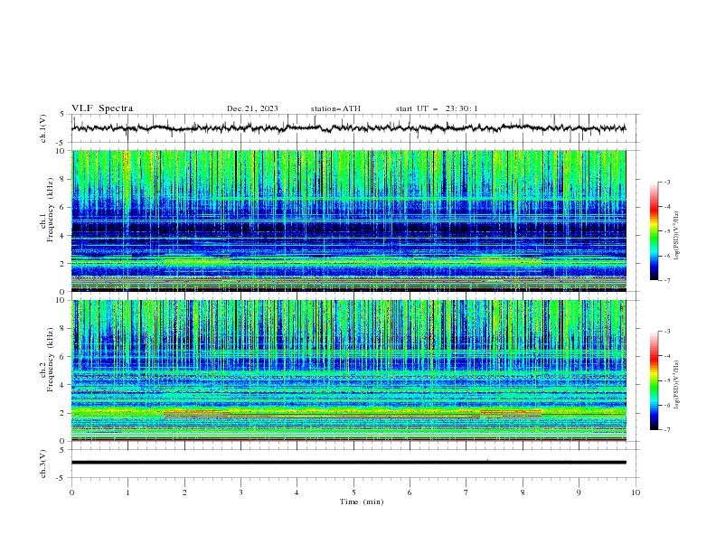Click tick label "5" on the time axis
Image resolution: width=716 pixels, height=553 pixels.
(353, 492)
